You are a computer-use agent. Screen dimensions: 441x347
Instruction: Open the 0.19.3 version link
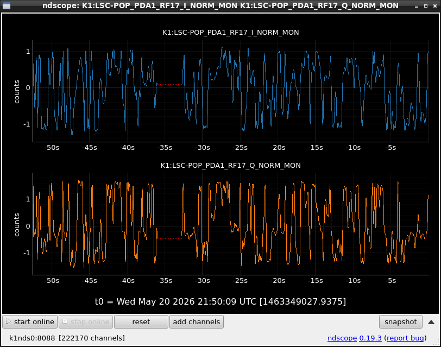coord(370,338)
